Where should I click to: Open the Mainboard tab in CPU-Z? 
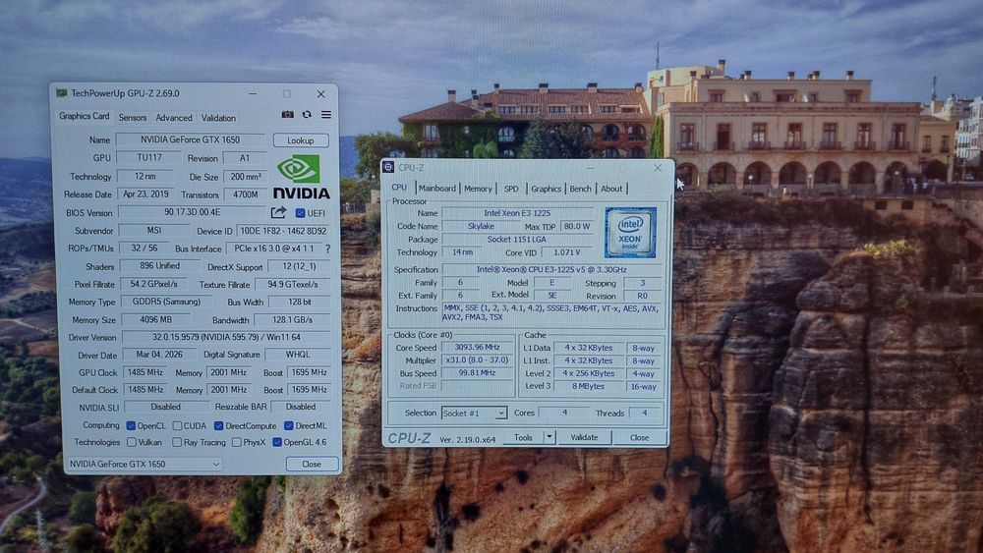pyautogui.click(x=437, y=189)
